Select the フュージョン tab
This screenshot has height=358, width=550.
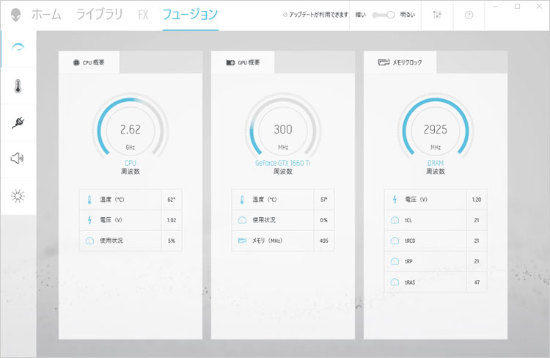point(190,15)
